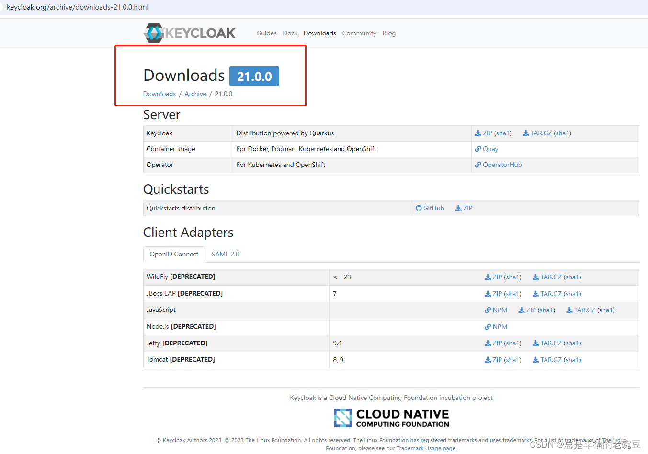Open JavaScript adapter NPM link
Image resolution: width=648 pixels, height=454 pixels.
(496, 310)
